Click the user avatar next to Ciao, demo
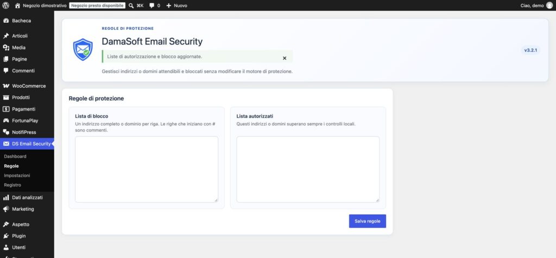 tap(549, 5)
